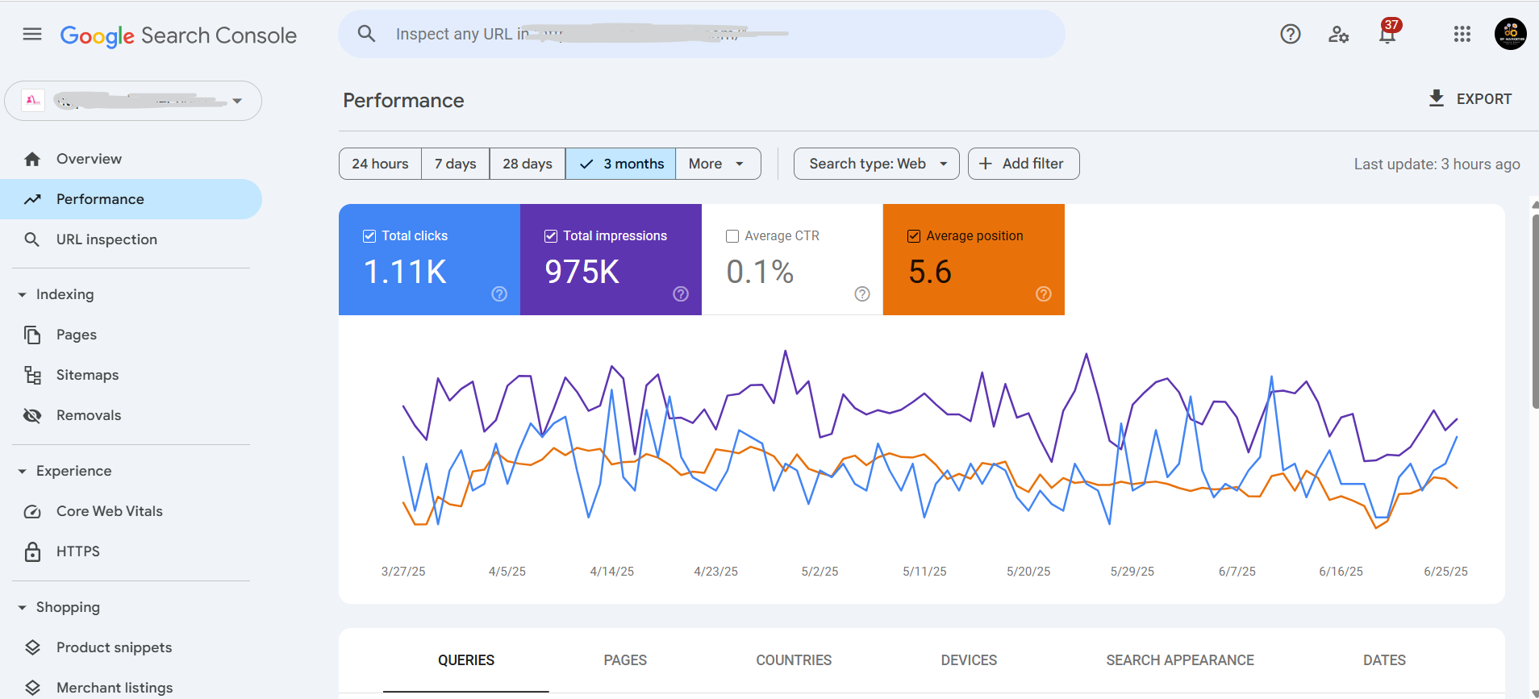This screenshot has height=699, width=1539.
Task: Switch to the Dates tab
Action: pos(1384,660)
